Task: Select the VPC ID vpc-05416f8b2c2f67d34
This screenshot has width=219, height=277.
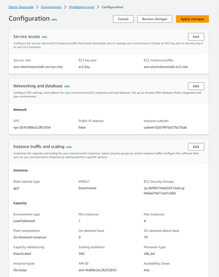Action: (x=32, y=127)
